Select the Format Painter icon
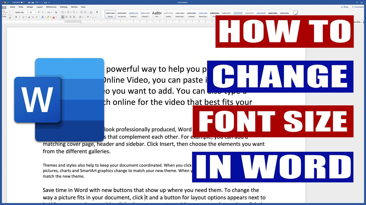This screenshot has width=366, height=205. (x=10, y=17)
